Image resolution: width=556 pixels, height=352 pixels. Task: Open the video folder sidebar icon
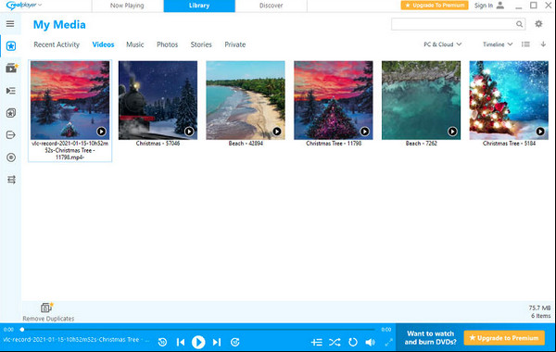11,68
